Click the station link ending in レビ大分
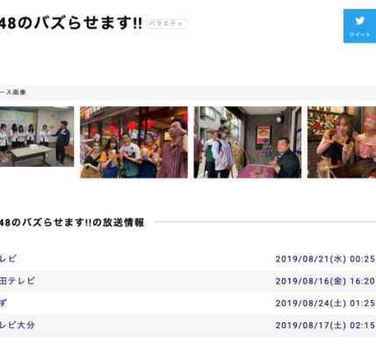 (18, 325)
